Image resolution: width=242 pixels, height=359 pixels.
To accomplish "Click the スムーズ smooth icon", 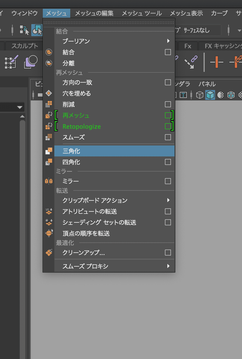I will [x=49, y=137].
